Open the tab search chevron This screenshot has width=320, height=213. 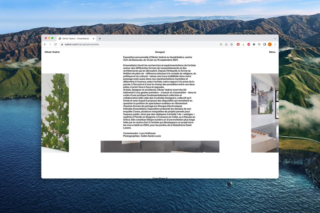(275, 39)
